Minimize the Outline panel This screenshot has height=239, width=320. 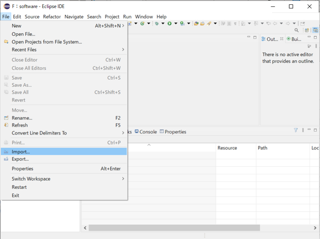309,37
